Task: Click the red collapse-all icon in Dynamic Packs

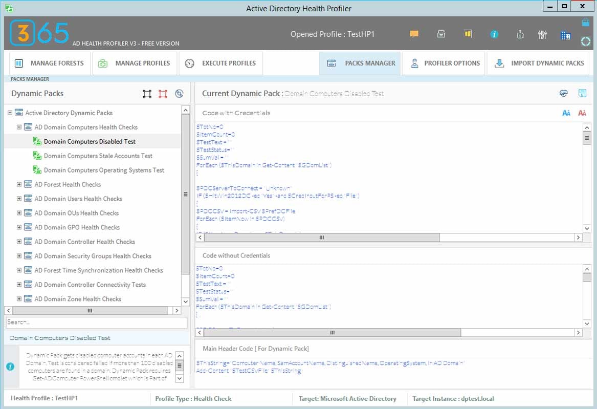Action: point(163,94)
